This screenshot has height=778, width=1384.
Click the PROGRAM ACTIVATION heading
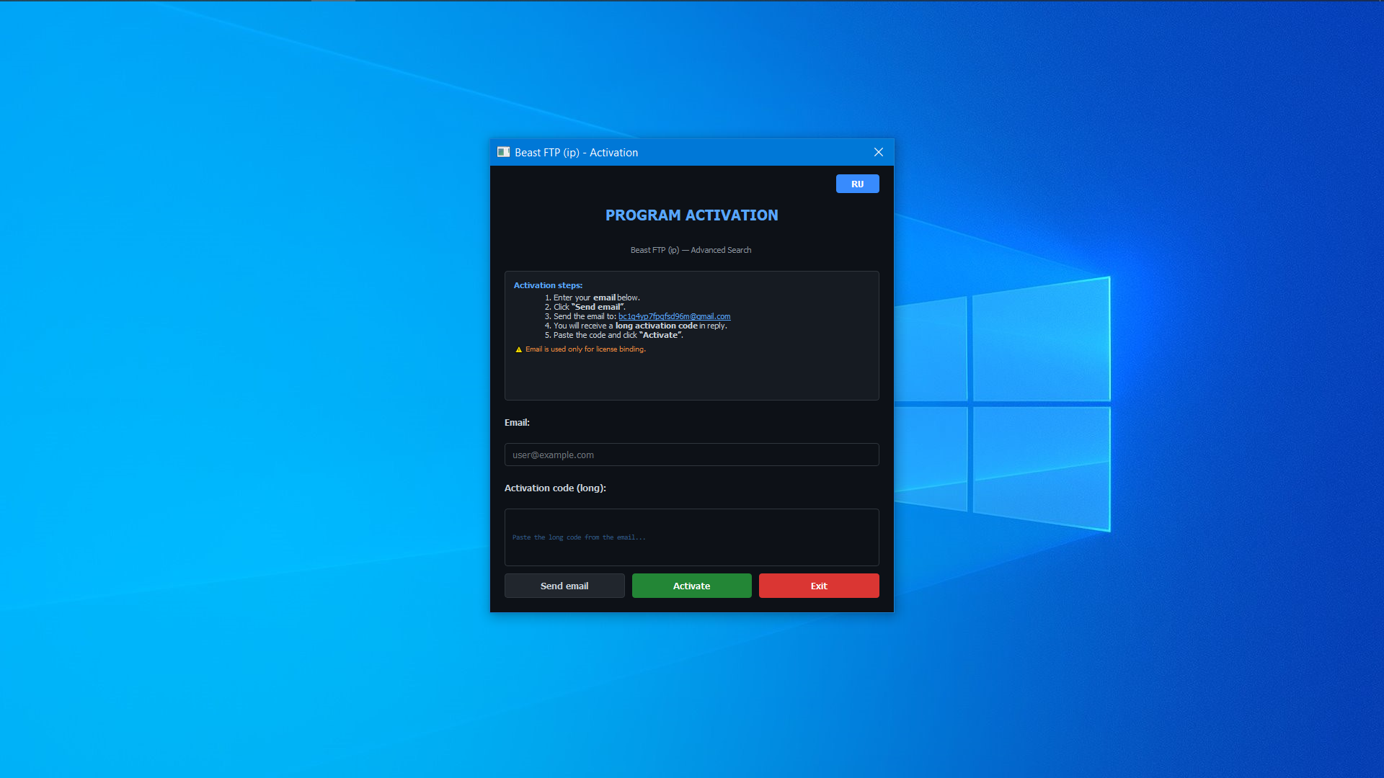pyautogui.click(x=691, y=215)
